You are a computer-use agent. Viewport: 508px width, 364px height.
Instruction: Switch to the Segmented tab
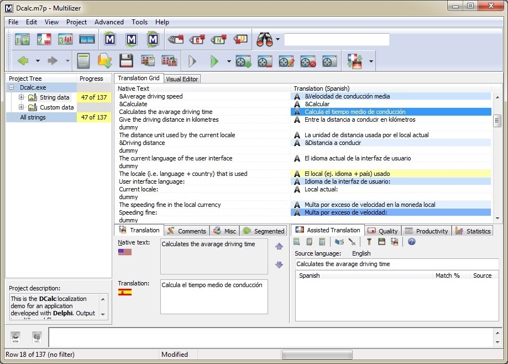264,231
